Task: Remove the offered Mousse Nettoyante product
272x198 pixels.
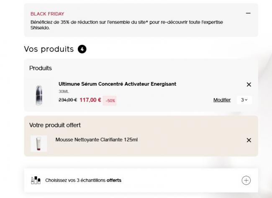Action: 249,140
